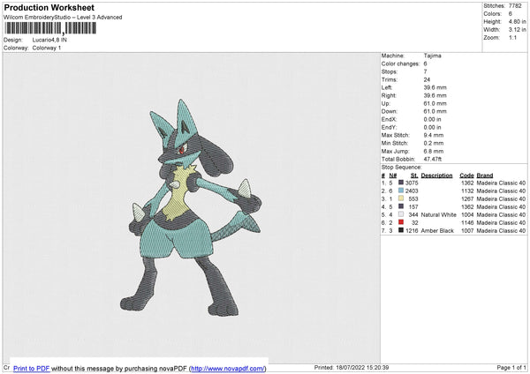This screenshot has height=374, width=530.
Task: Select the Colorway 1 value
Action: (x=47, y=48)
